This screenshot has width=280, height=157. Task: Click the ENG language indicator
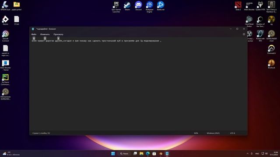(257, 154)
